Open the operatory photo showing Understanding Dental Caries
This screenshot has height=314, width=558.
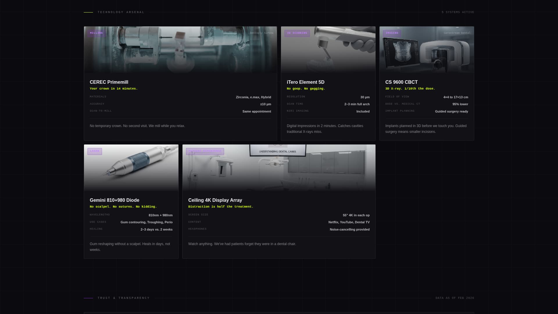point(279,168)
